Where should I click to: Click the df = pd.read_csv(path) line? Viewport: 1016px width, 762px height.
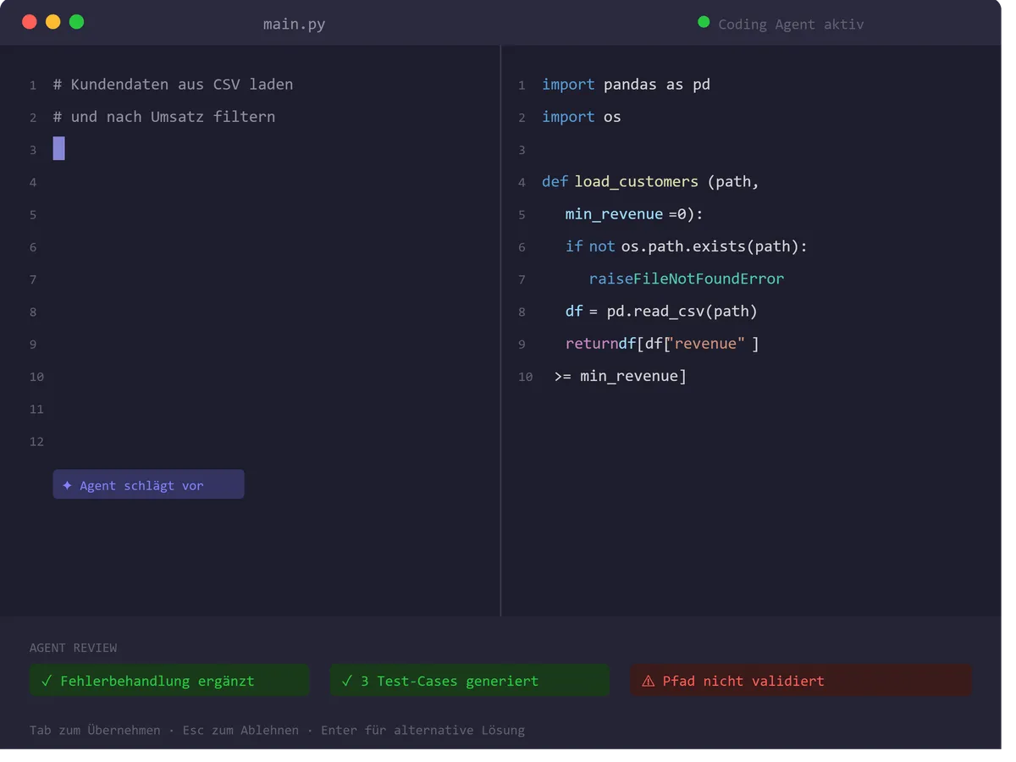[661, 312]
